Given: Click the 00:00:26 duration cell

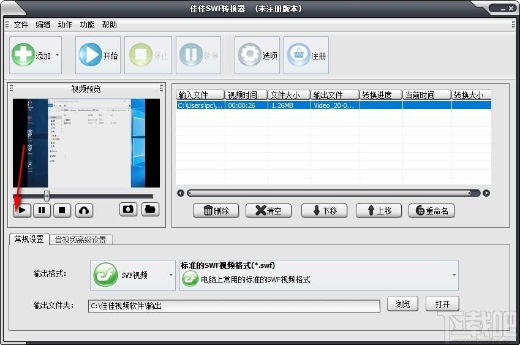Looking at the screenshot, I should coord(246,105).
